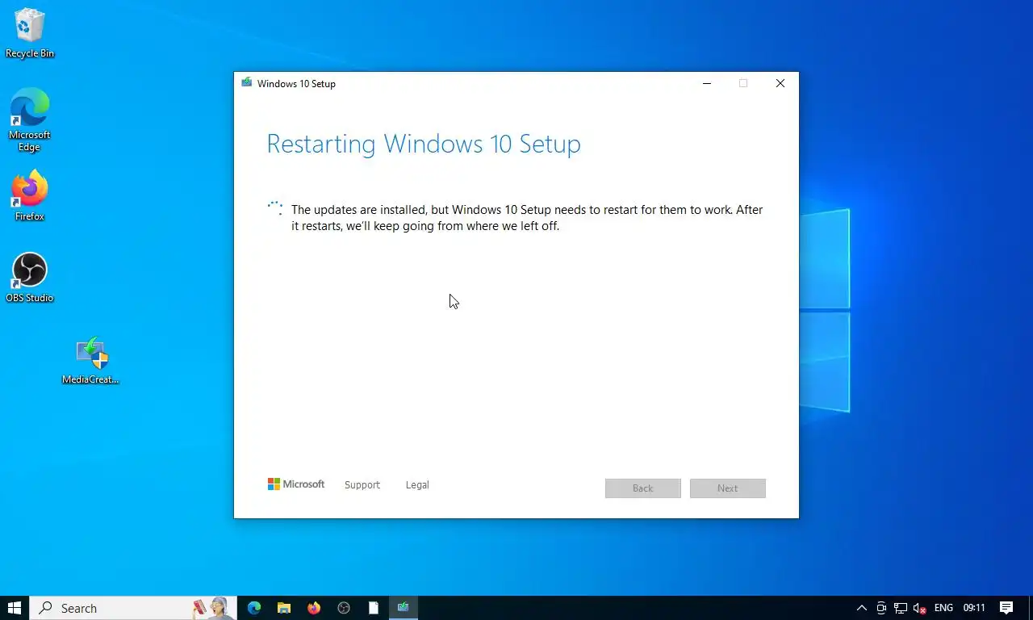
Task: Activate Windows 10 Setup taskbar button
Action: click(x=404, y=608)
